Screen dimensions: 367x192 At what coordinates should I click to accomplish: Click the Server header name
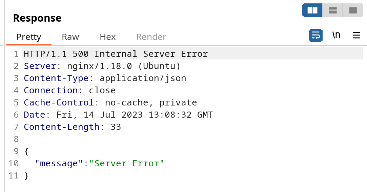[x=40, y=66]
